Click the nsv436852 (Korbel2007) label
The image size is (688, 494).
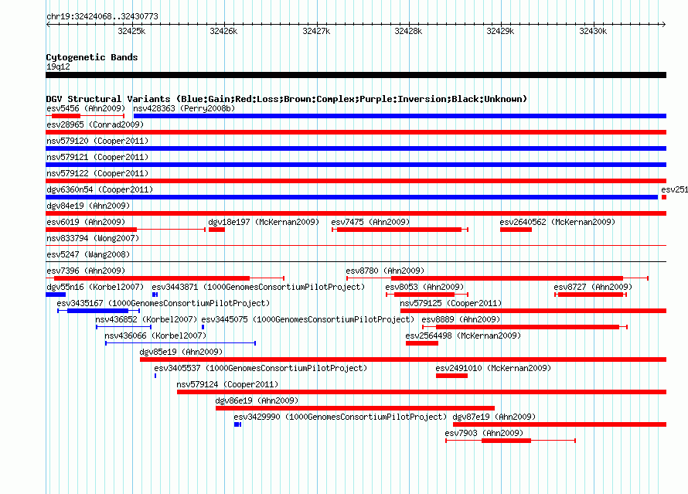(146, 319)
